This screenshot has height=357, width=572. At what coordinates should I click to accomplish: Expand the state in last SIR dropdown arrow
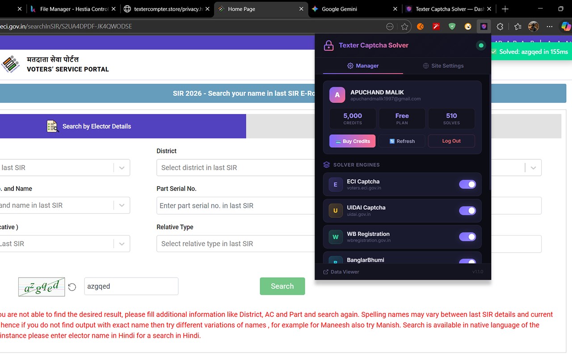(x=122, y=168)
